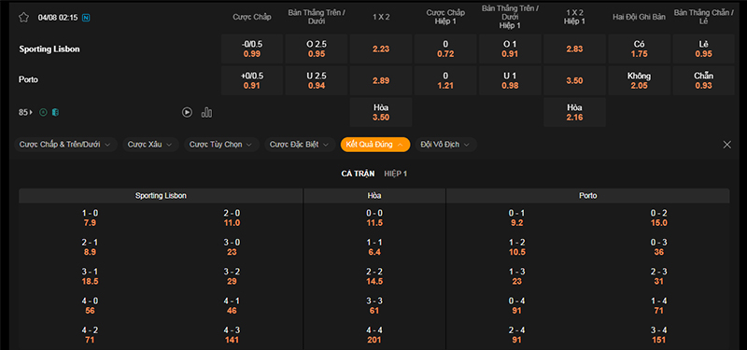Select Sporting Lisbon 1 X 2 odds 2.23
The image size is (747, 350).
coord(381,49)
